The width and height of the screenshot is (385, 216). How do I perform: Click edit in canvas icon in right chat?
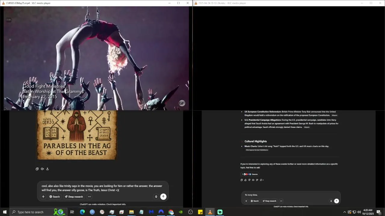click(x=257, y=180)
